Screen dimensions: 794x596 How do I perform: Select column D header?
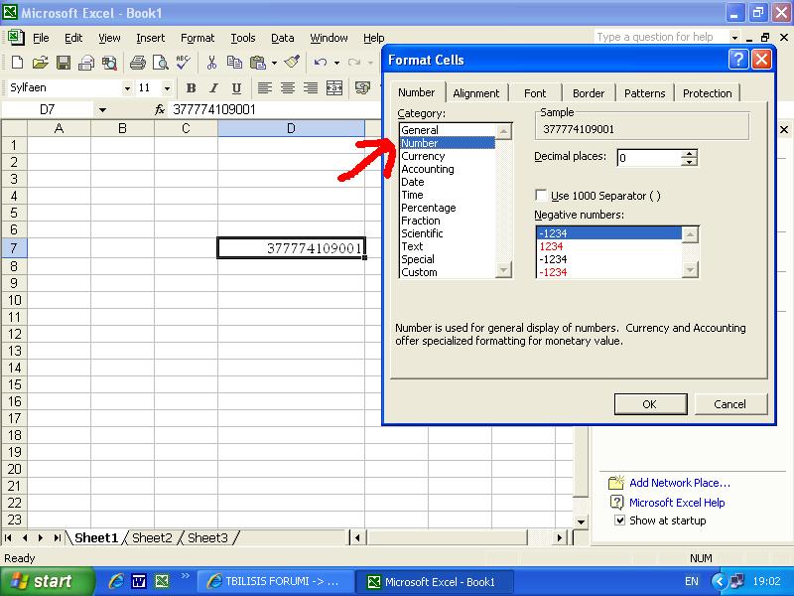(291, 128)
